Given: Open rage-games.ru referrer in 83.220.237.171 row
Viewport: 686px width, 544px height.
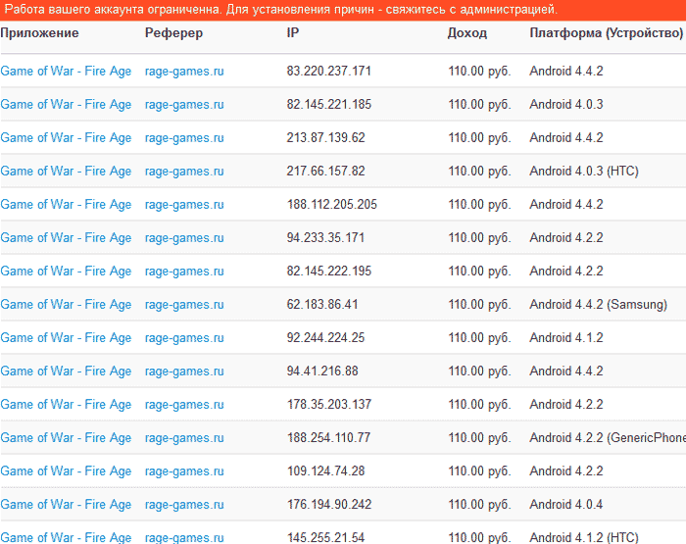Looking at the screenshot, I should tap(184, 71).
